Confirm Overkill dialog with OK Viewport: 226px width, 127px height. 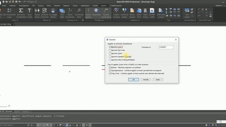pyautogui.click(x=133, y=80)
